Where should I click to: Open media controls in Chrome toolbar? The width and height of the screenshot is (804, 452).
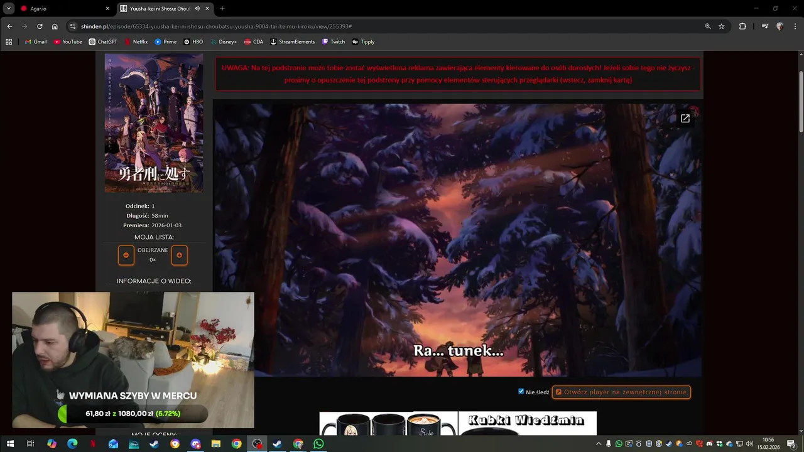764,26
